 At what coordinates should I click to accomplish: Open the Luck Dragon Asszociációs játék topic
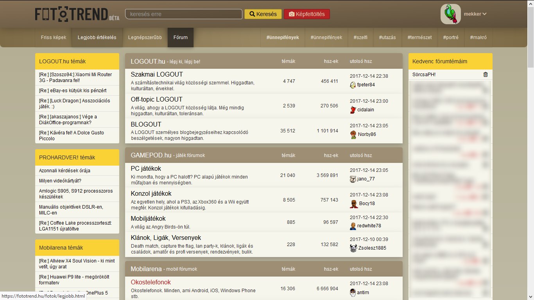click(x=77, y=104)
